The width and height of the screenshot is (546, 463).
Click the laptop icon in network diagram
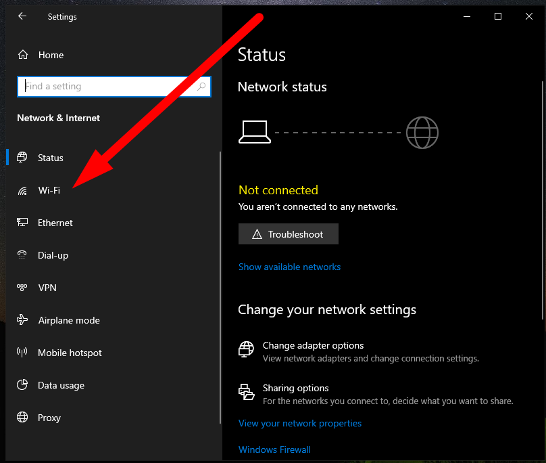(255, 132)
